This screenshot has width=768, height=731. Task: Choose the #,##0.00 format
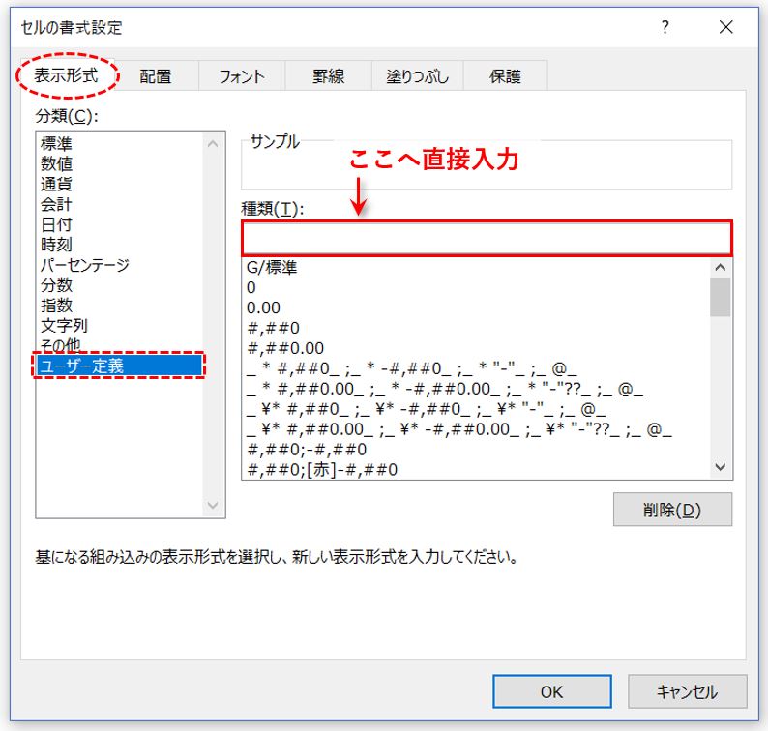tap(476, 348)
